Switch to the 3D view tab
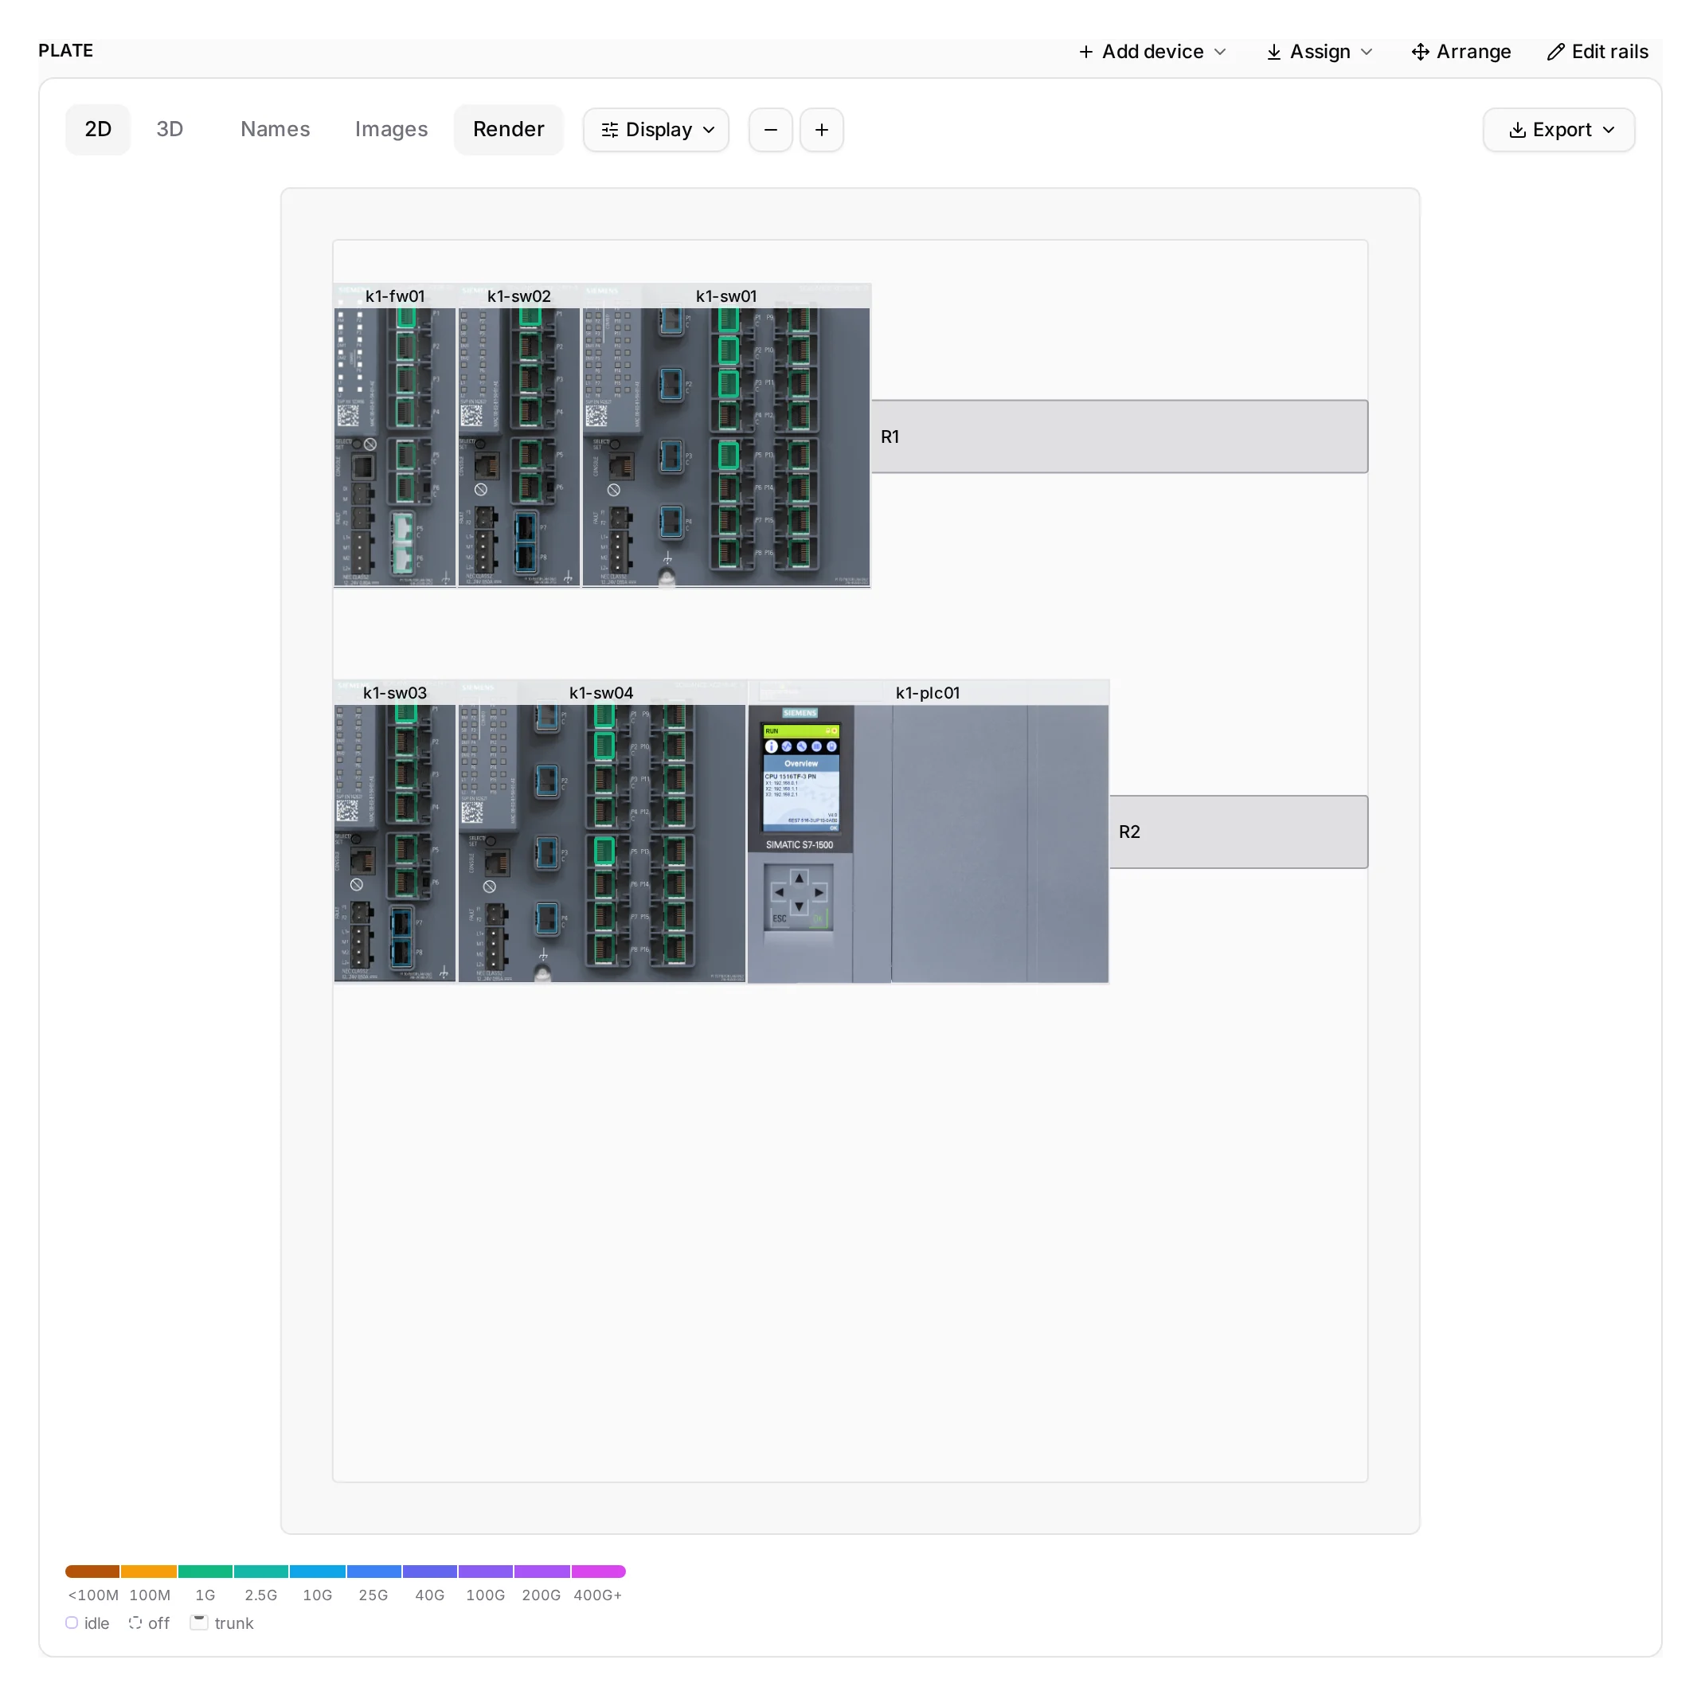 pos(170,130)
